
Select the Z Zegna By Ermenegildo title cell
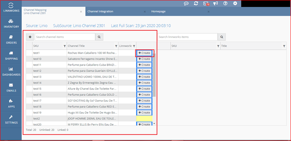click(x=93, y=83)
